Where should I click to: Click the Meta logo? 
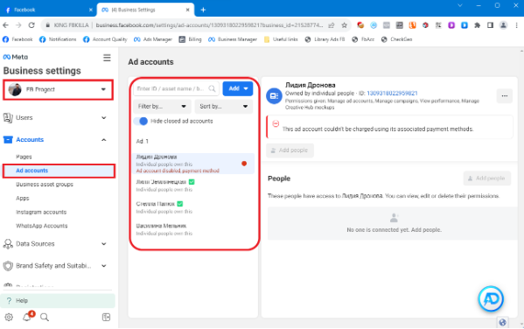pyautogui.click(x=16, y=57)
